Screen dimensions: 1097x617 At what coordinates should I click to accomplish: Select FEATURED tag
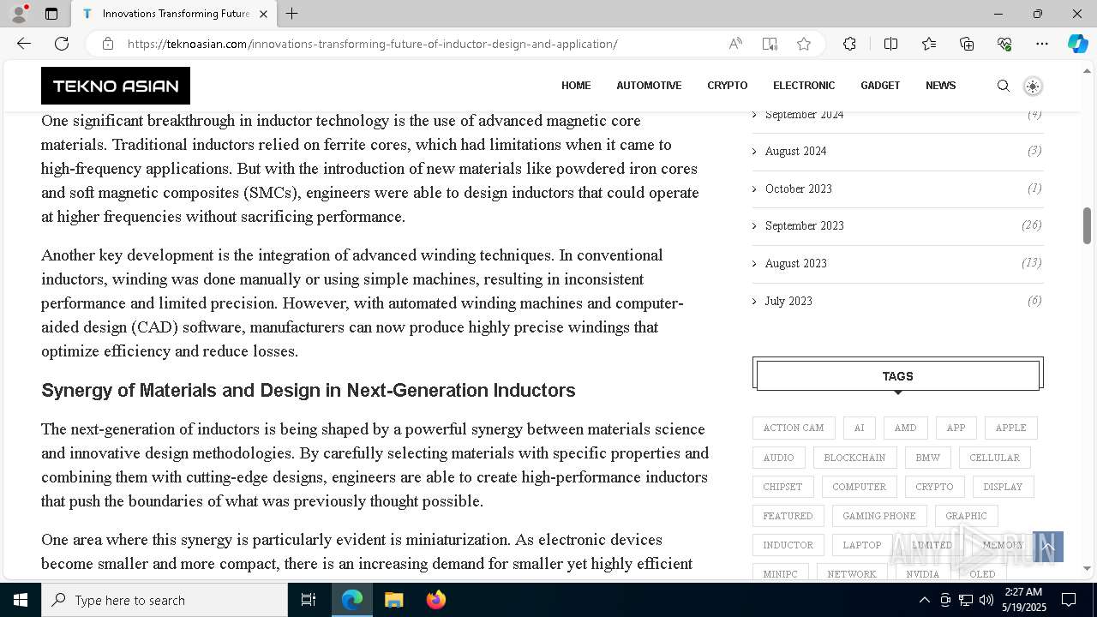click(x=788, y=516)
